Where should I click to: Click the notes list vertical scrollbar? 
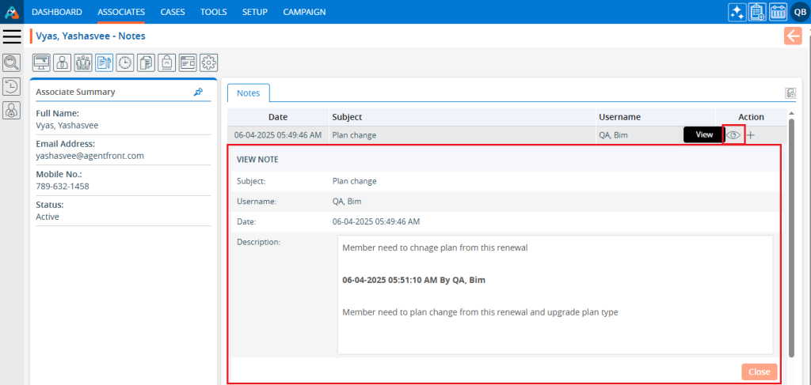coord(790,237)
